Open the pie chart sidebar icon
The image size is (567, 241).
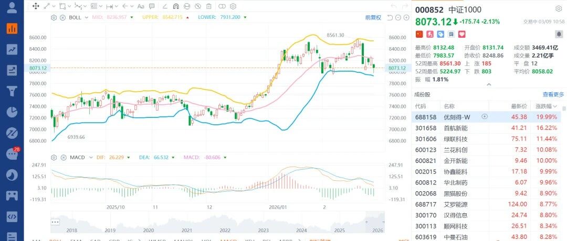(12, 112)
